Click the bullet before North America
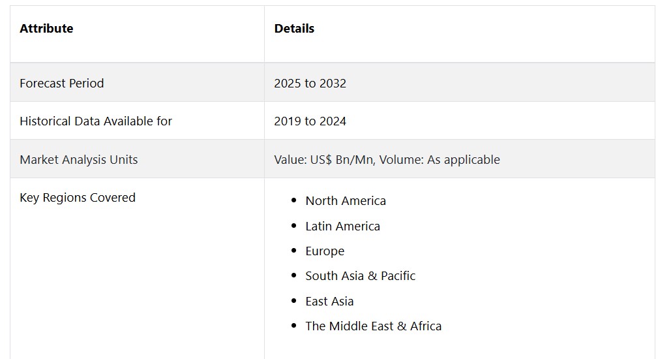This screenshot has height=359, width=658. coord(293,200)
